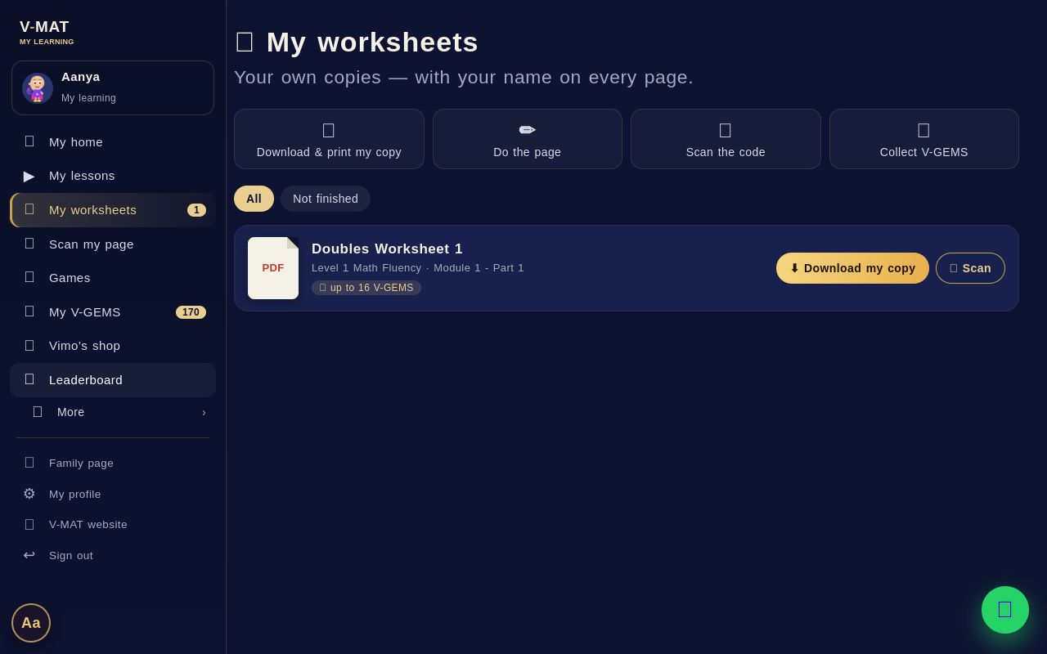The image size is (1047, 654).
Task: Expand the More menu chevron
Action: click(204, 412)
